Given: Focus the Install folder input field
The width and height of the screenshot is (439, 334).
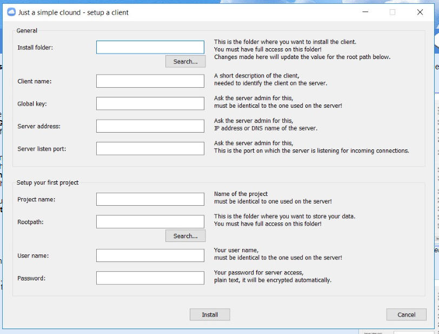Looking at the screenshot, I should click(150, 47).
